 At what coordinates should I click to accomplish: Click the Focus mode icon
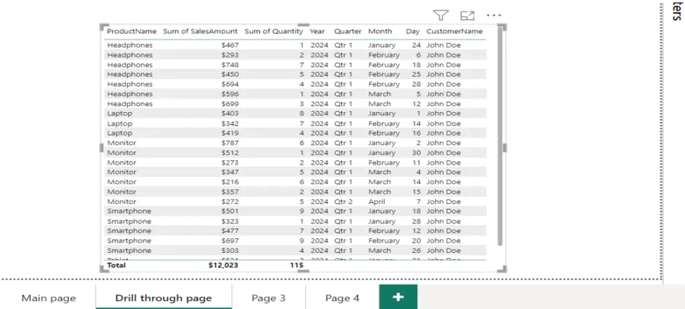467,16
